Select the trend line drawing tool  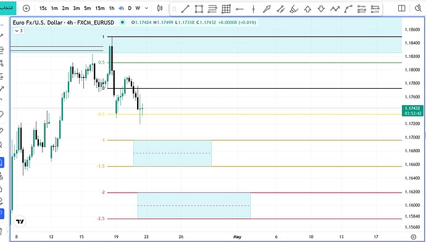pos(185,9)
